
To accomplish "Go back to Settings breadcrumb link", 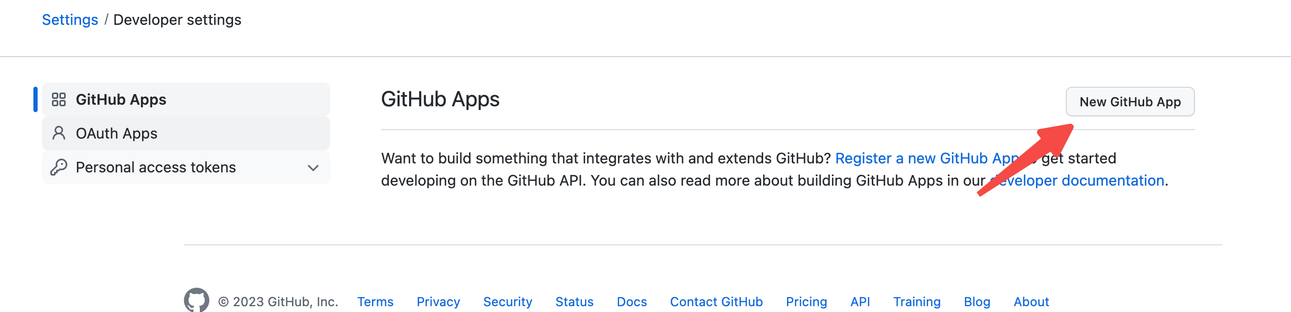I will tap(70, 20).
